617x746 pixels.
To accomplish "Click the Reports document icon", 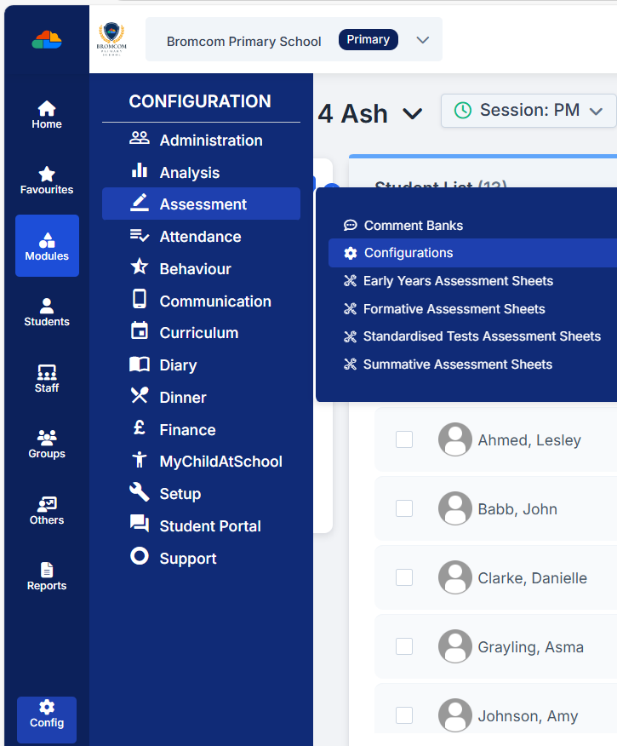I will point(47,571).
